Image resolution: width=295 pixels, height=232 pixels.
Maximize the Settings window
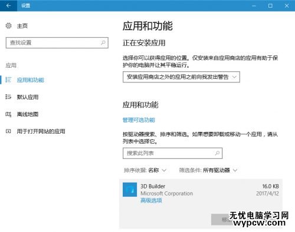point(270,6)
